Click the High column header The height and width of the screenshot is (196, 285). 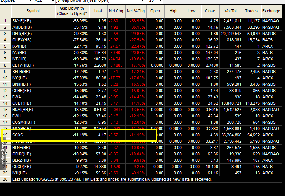[174, 11]
